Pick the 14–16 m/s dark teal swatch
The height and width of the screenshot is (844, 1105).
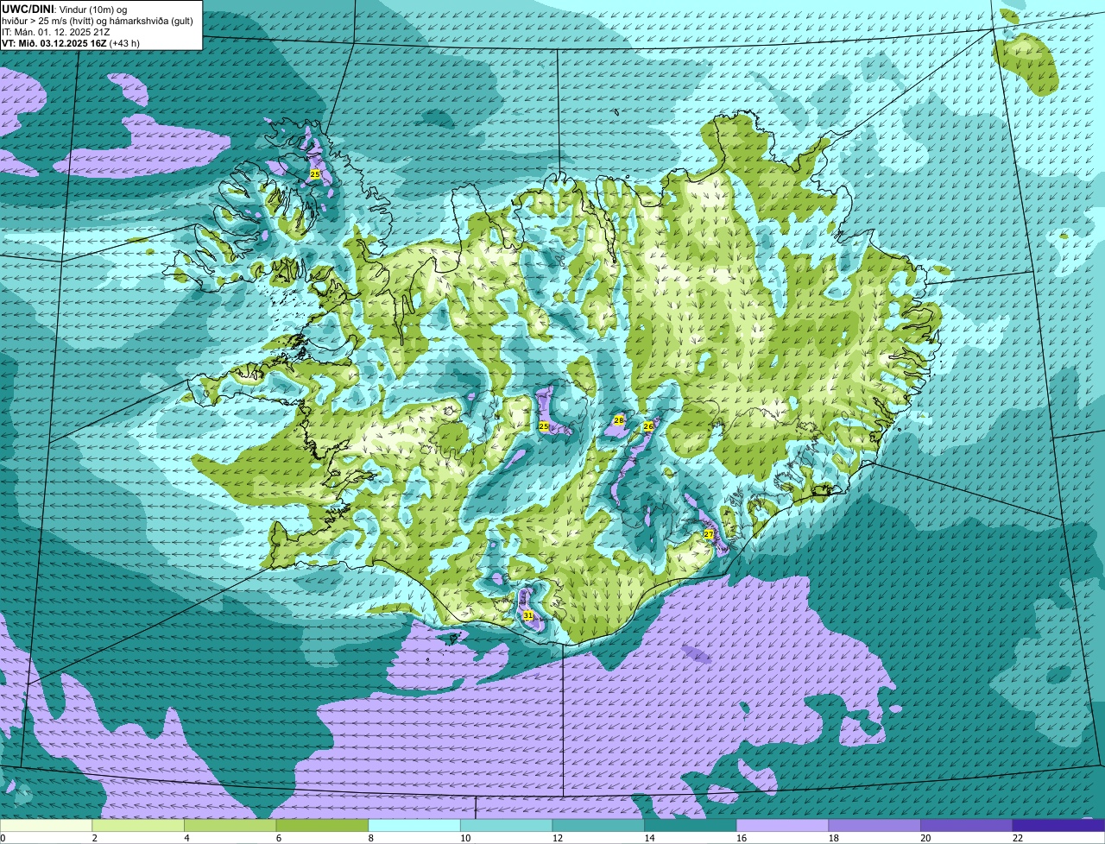coord(691,825)
